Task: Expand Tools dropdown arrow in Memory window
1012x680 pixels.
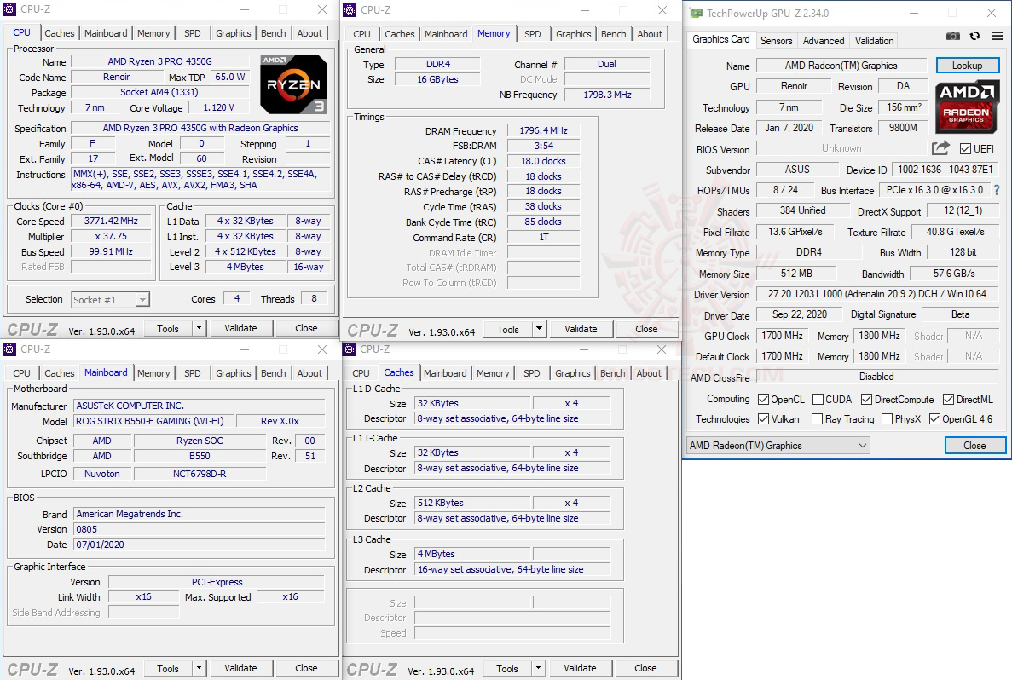Action: [x=539, y=328]
